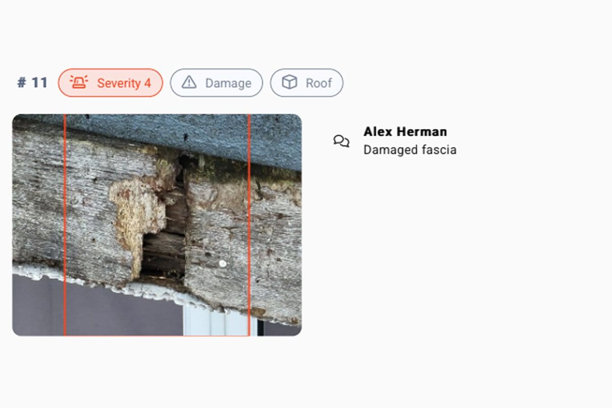Click the Damaged fascia comment text
The image size is (612, 408).
(x=410, y=150)
